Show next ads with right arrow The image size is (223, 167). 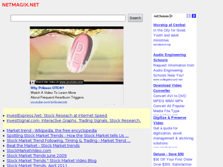click(194, 16)
